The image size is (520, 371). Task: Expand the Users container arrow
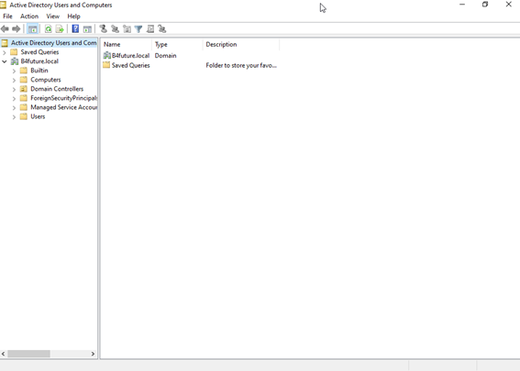(14, 117)
